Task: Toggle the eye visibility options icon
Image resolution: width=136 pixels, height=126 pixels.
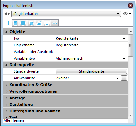Action: coord(127,14)
